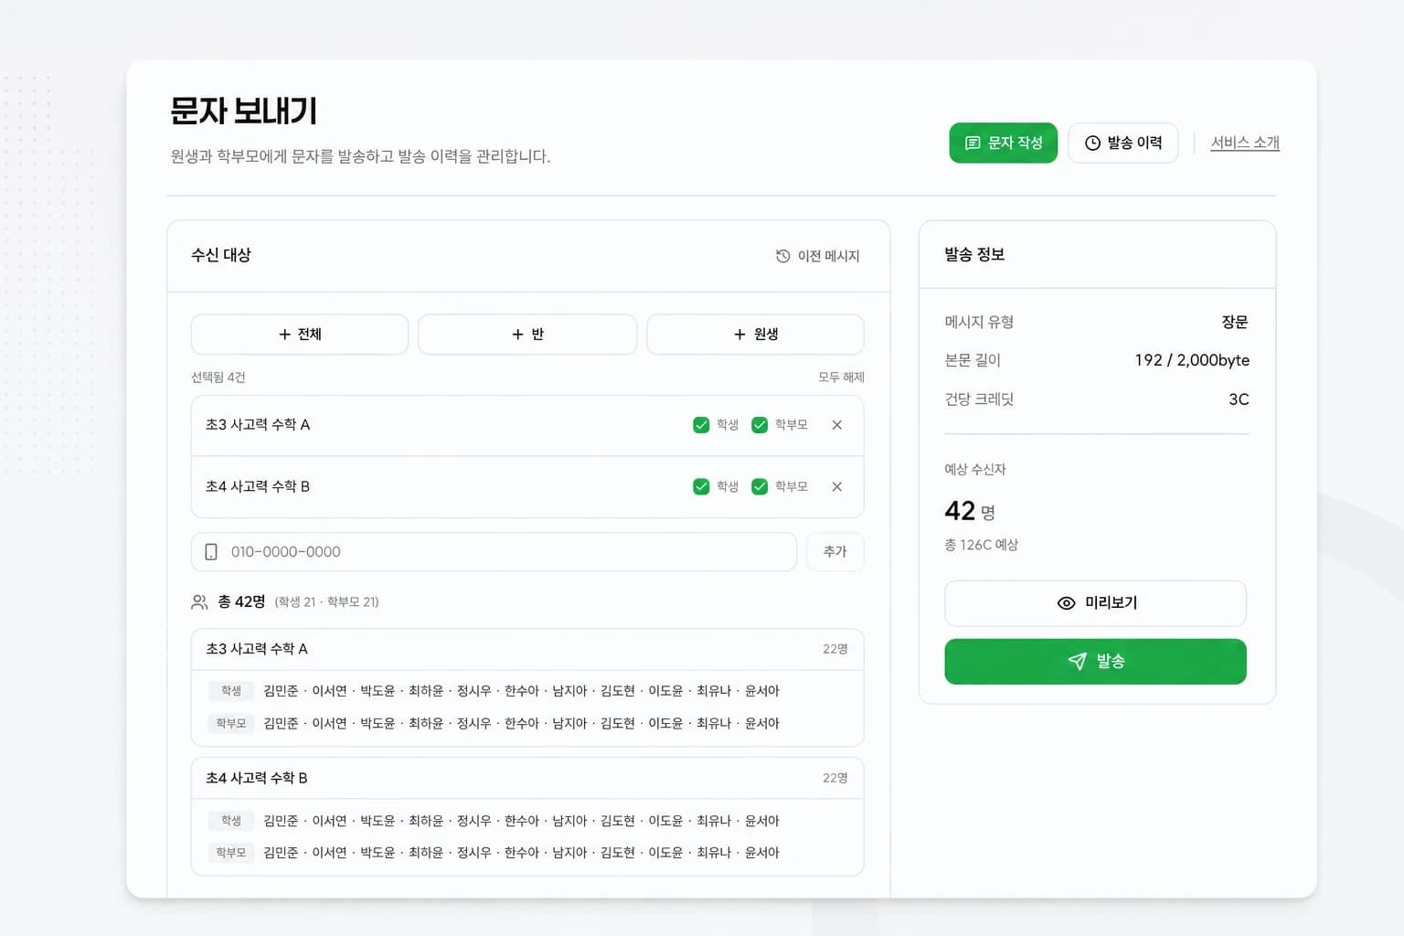Screen dimensions: 1404x936
Task: Click the 발송 정보 panel heading
Action: 974,254
